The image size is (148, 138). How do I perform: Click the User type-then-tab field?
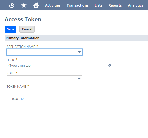point(60,65)
